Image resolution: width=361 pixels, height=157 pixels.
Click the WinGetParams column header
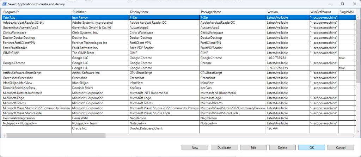[323, 12]
